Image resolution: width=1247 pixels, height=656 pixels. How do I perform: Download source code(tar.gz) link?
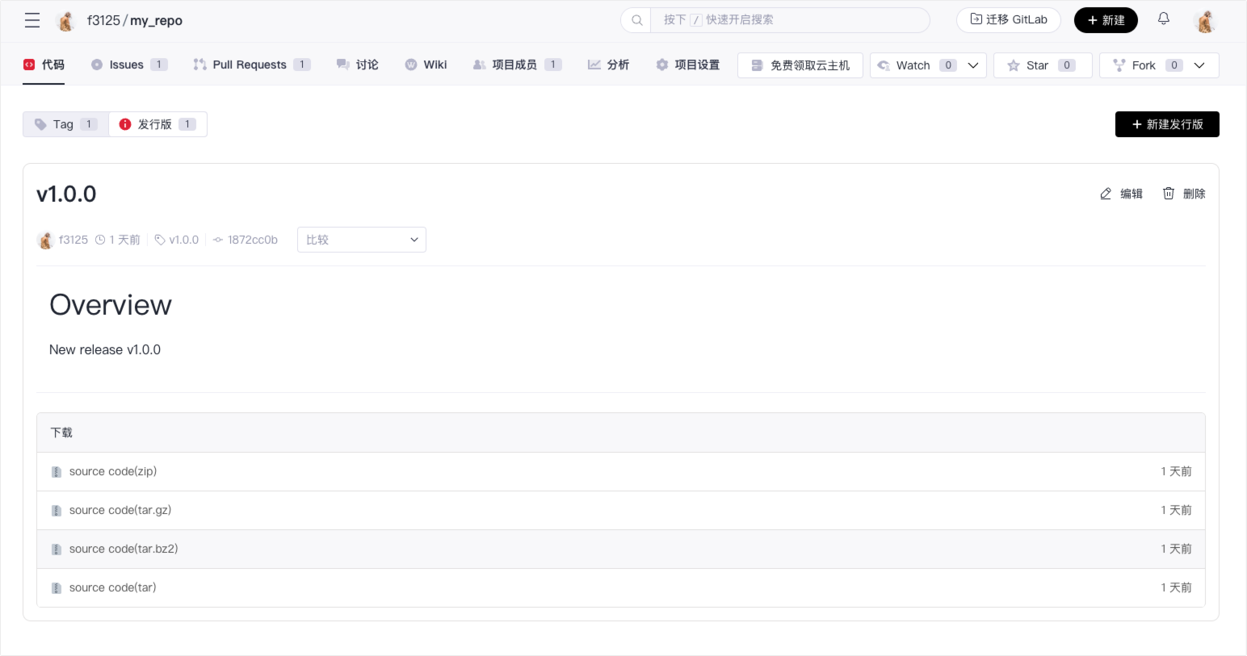(x=120, y=510)
